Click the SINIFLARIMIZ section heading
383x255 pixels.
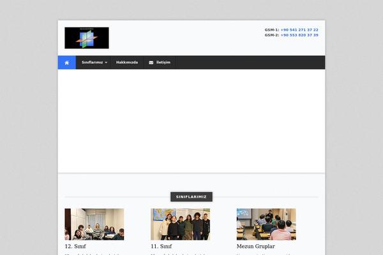tap(191, 197)
